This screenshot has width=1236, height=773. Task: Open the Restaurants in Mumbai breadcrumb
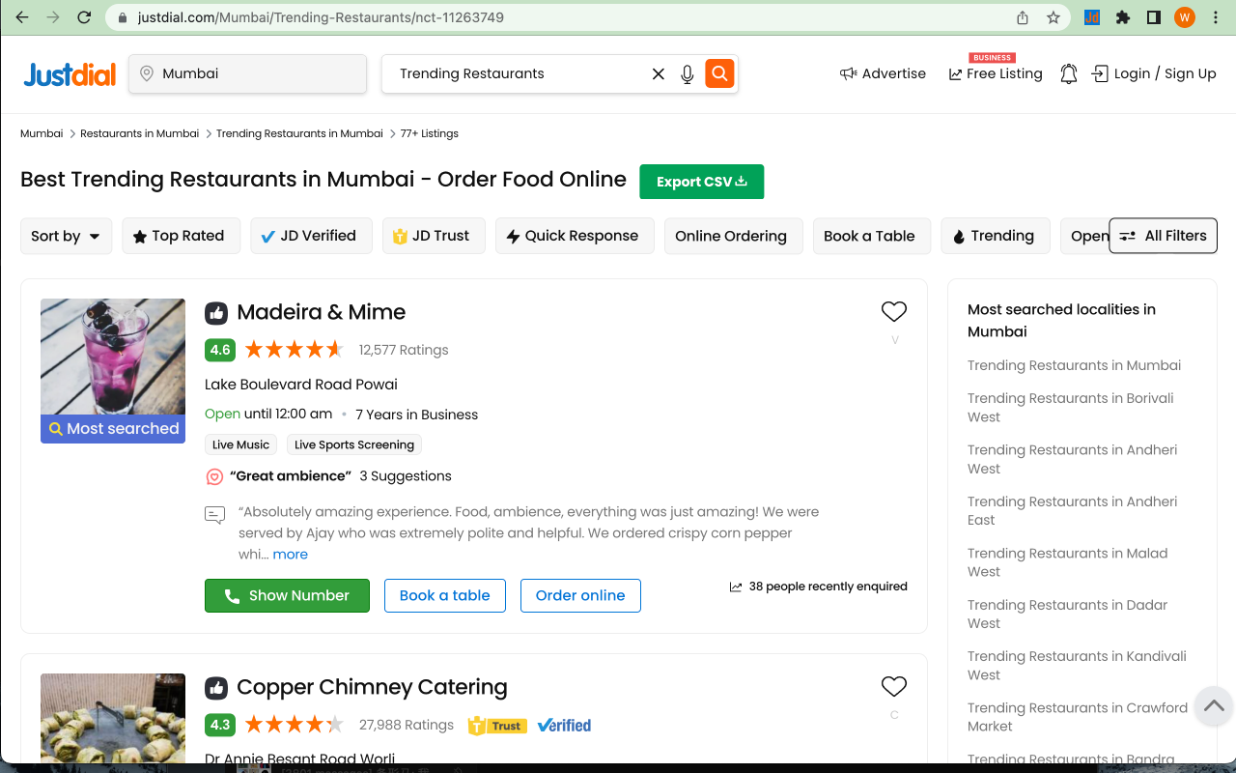point(139,133)
